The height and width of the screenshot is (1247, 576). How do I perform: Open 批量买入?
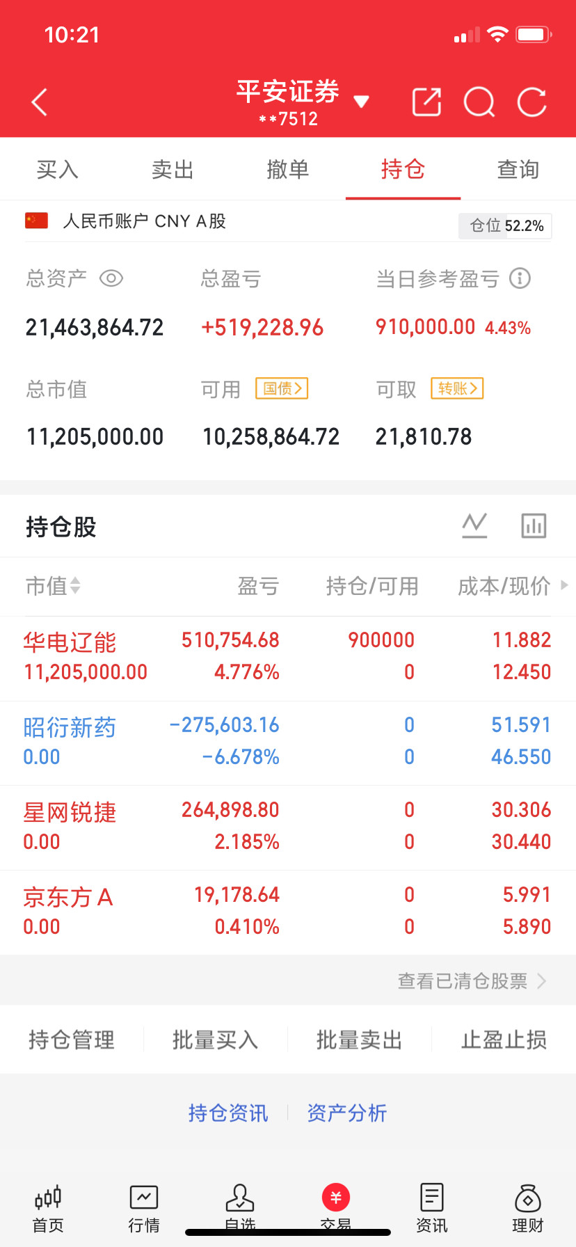click(216, 1040)
